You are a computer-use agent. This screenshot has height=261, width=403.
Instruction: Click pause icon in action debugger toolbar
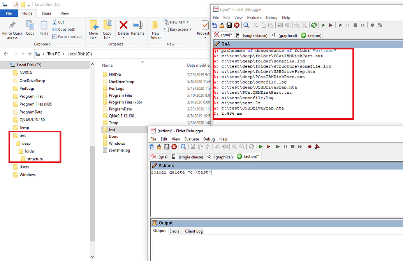(x=285, y=147)
